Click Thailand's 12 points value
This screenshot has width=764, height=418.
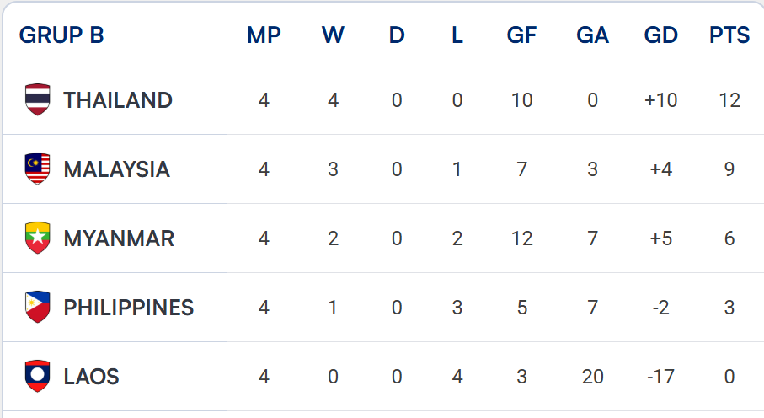(729, 100)
